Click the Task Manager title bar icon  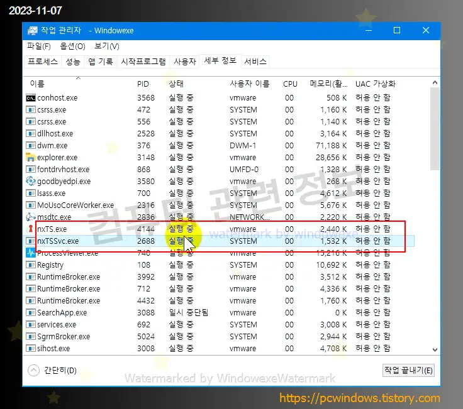click(33, 30)
